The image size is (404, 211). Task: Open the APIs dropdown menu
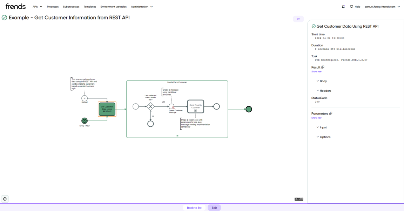38,7
